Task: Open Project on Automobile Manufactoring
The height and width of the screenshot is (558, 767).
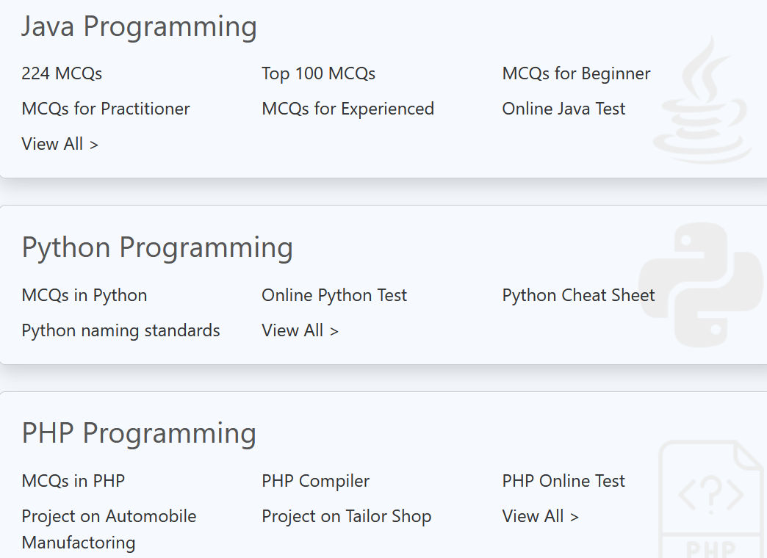Action: [109, 529]
